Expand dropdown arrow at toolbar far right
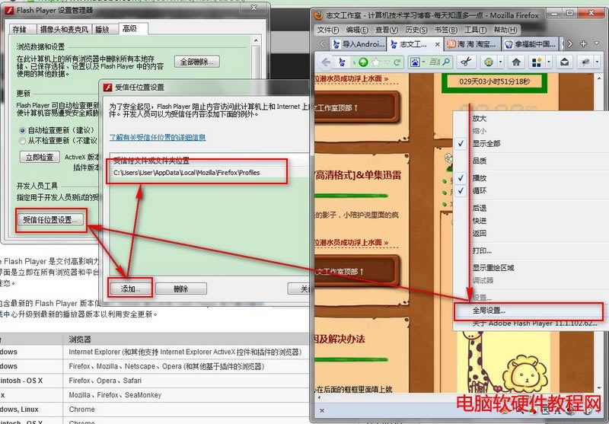Image resolution: width=609 pixels, height=424 pixels. [597, 62]
